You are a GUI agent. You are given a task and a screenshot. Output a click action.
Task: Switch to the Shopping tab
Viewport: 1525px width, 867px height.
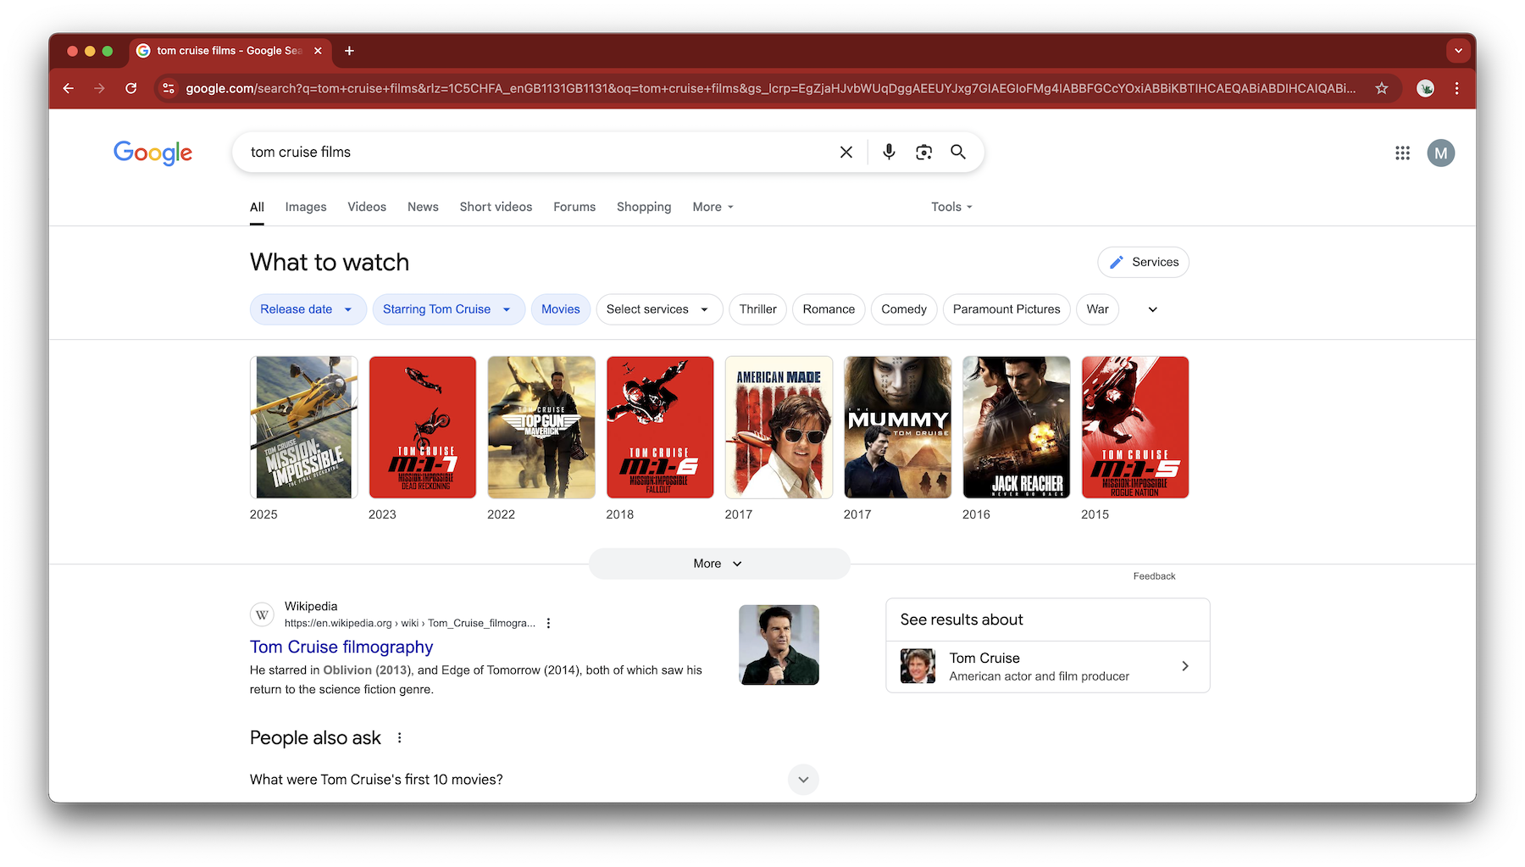coord(644,207)
